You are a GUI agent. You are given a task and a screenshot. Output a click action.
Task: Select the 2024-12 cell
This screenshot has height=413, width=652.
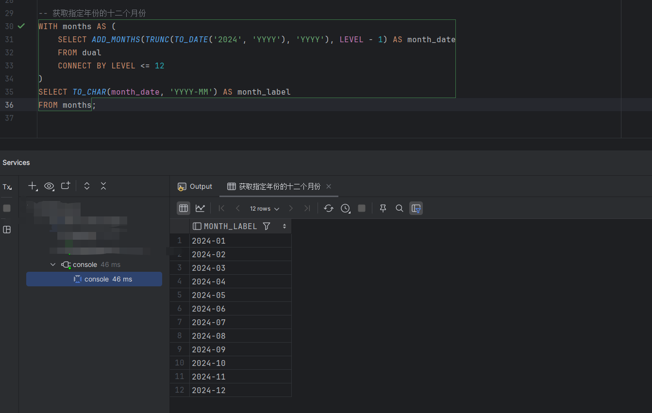click(240, 390)
